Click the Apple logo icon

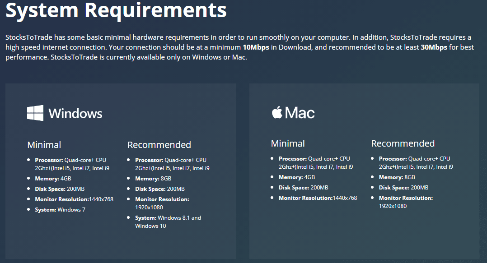click(x=277, y=112)
